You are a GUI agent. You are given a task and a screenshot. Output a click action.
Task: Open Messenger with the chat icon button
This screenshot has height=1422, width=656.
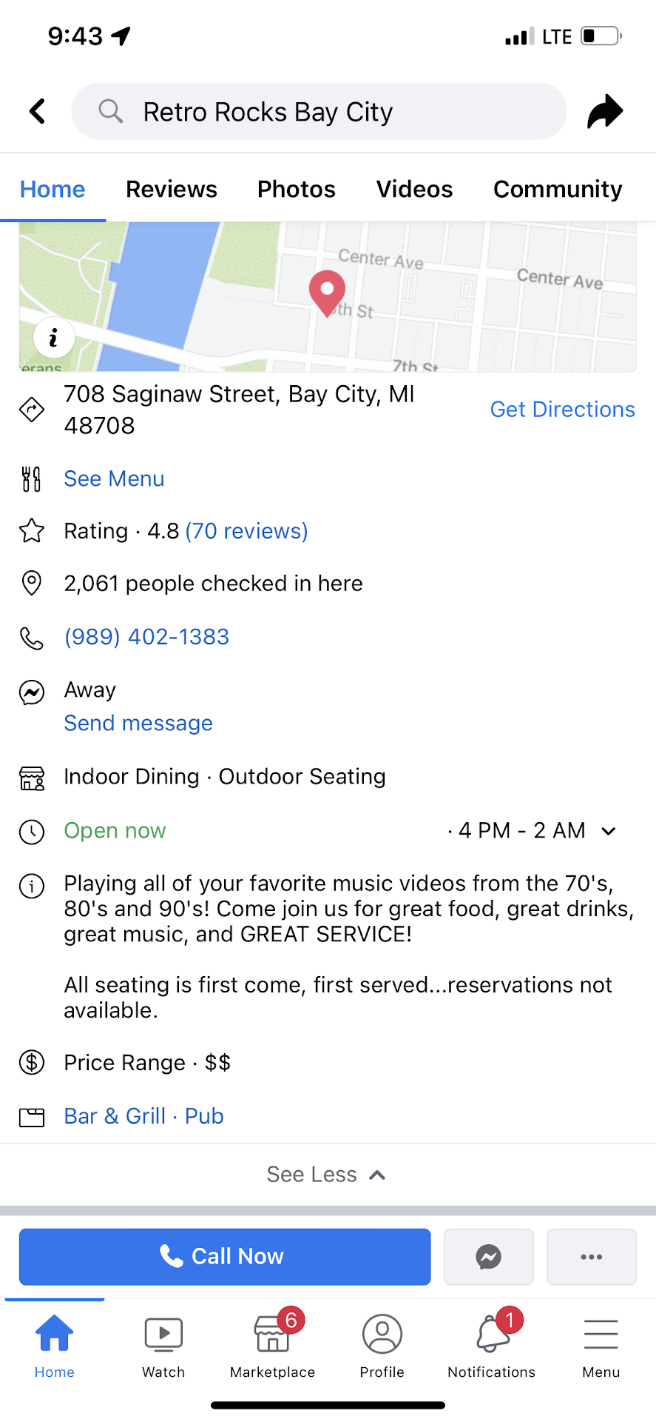point(488,1257)
